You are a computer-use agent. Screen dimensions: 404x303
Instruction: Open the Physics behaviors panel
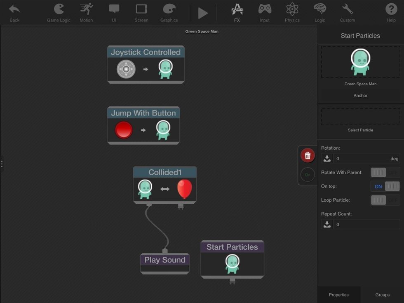tap(292, 11)
